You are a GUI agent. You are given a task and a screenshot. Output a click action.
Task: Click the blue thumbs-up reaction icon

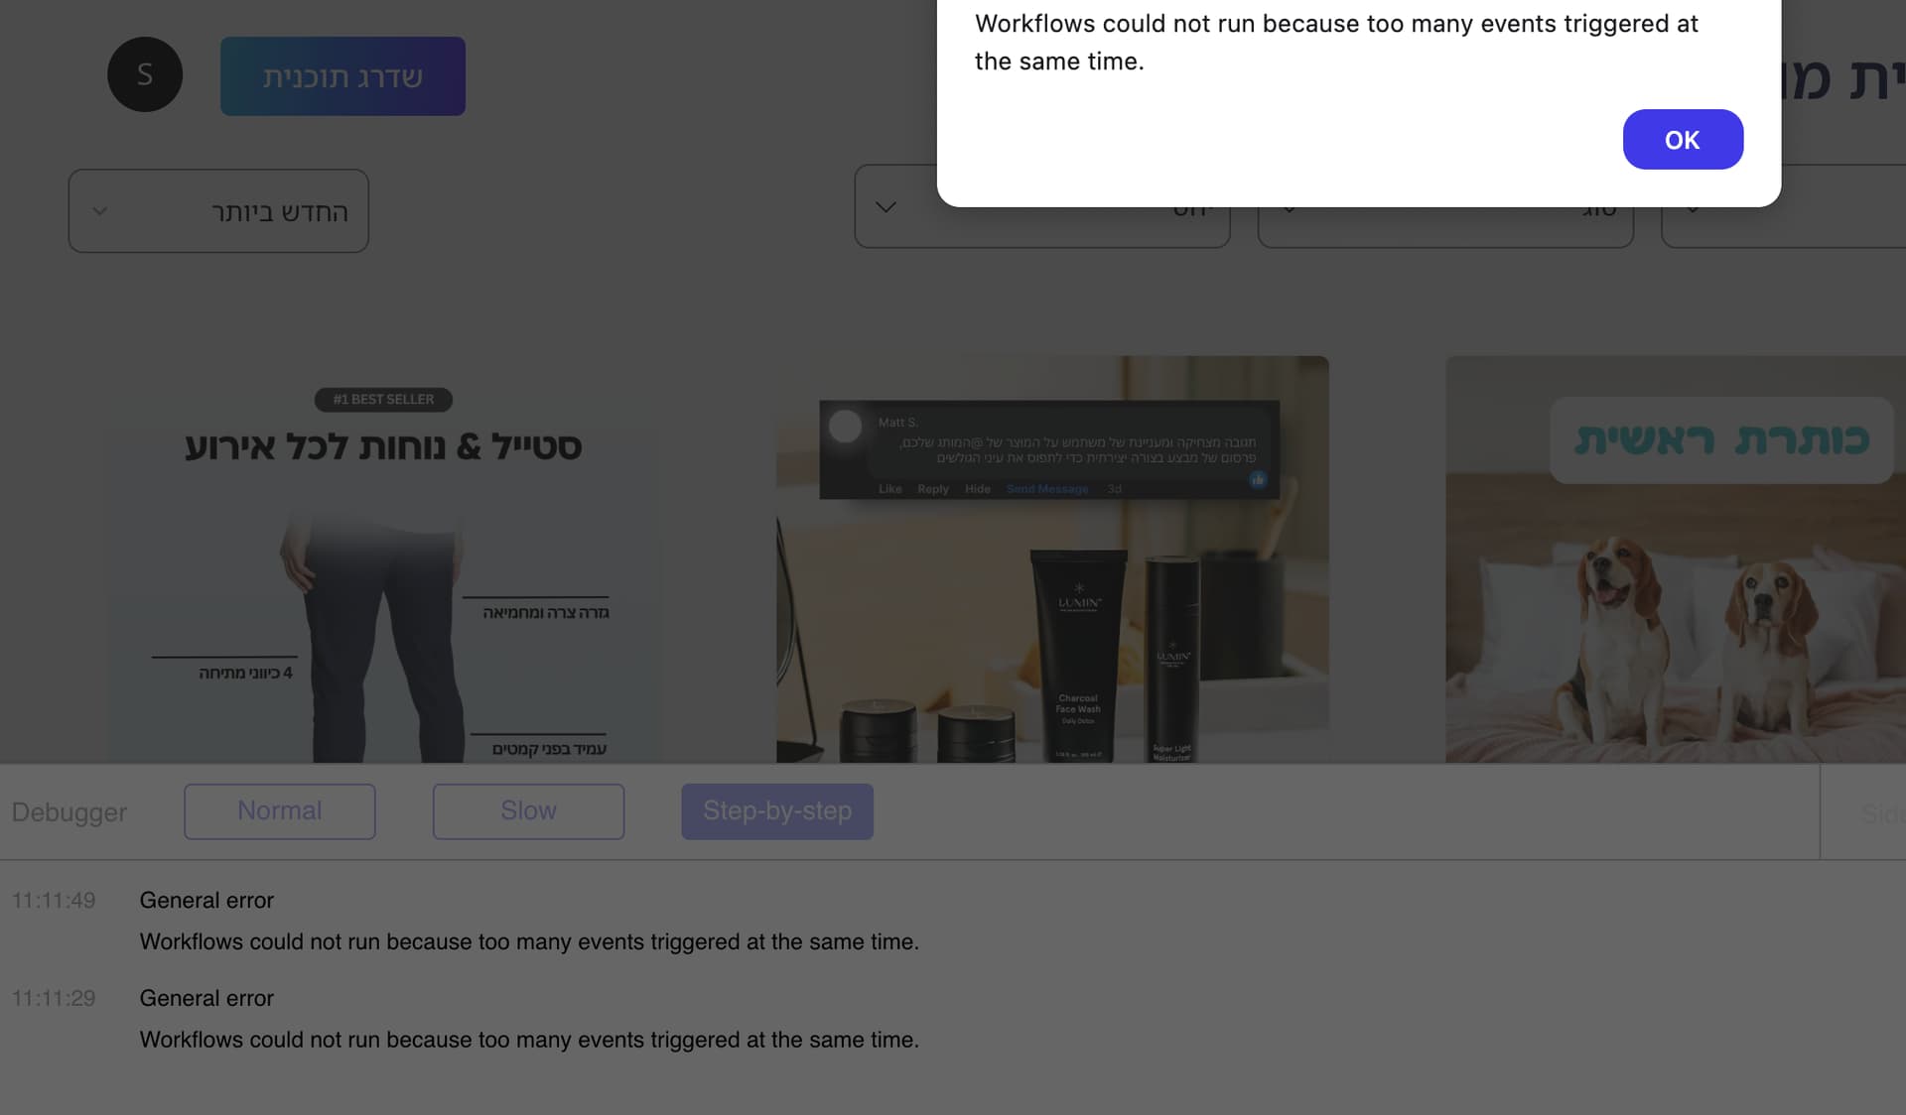click(x=1258, y=480)
